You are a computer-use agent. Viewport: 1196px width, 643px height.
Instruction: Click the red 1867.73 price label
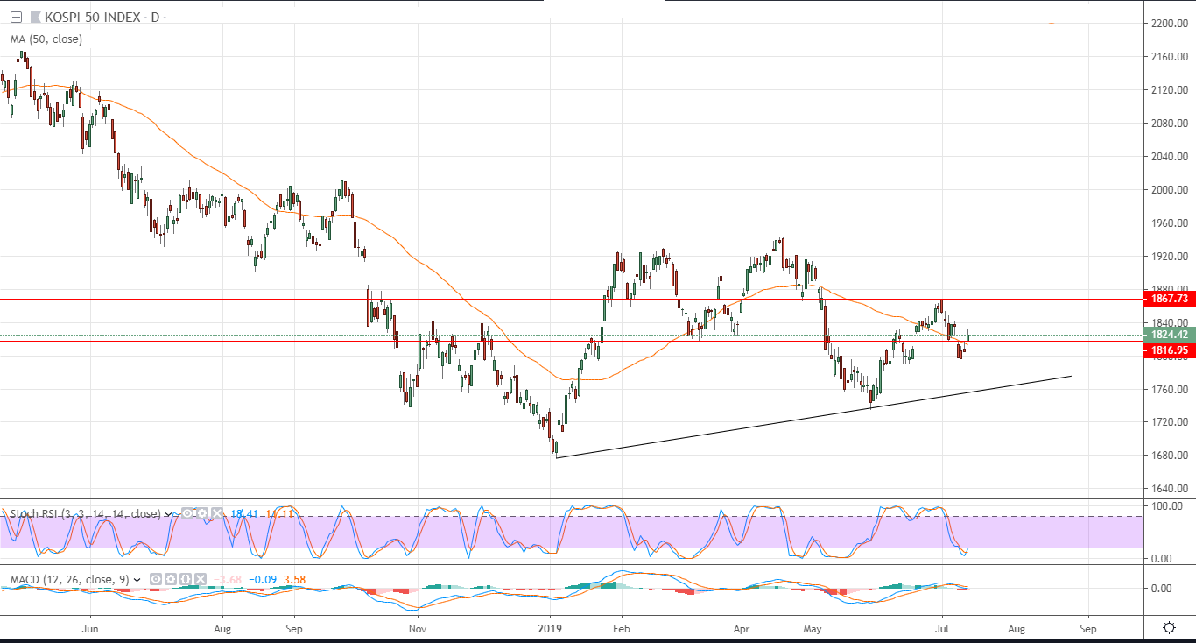pyautogui.click(x=1170, y=299)
